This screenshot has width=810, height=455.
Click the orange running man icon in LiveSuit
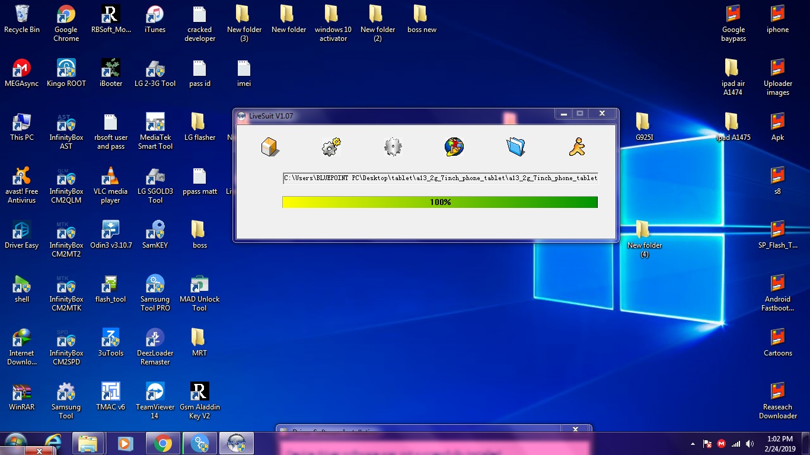pyautogui.click(x=577, y=146)
